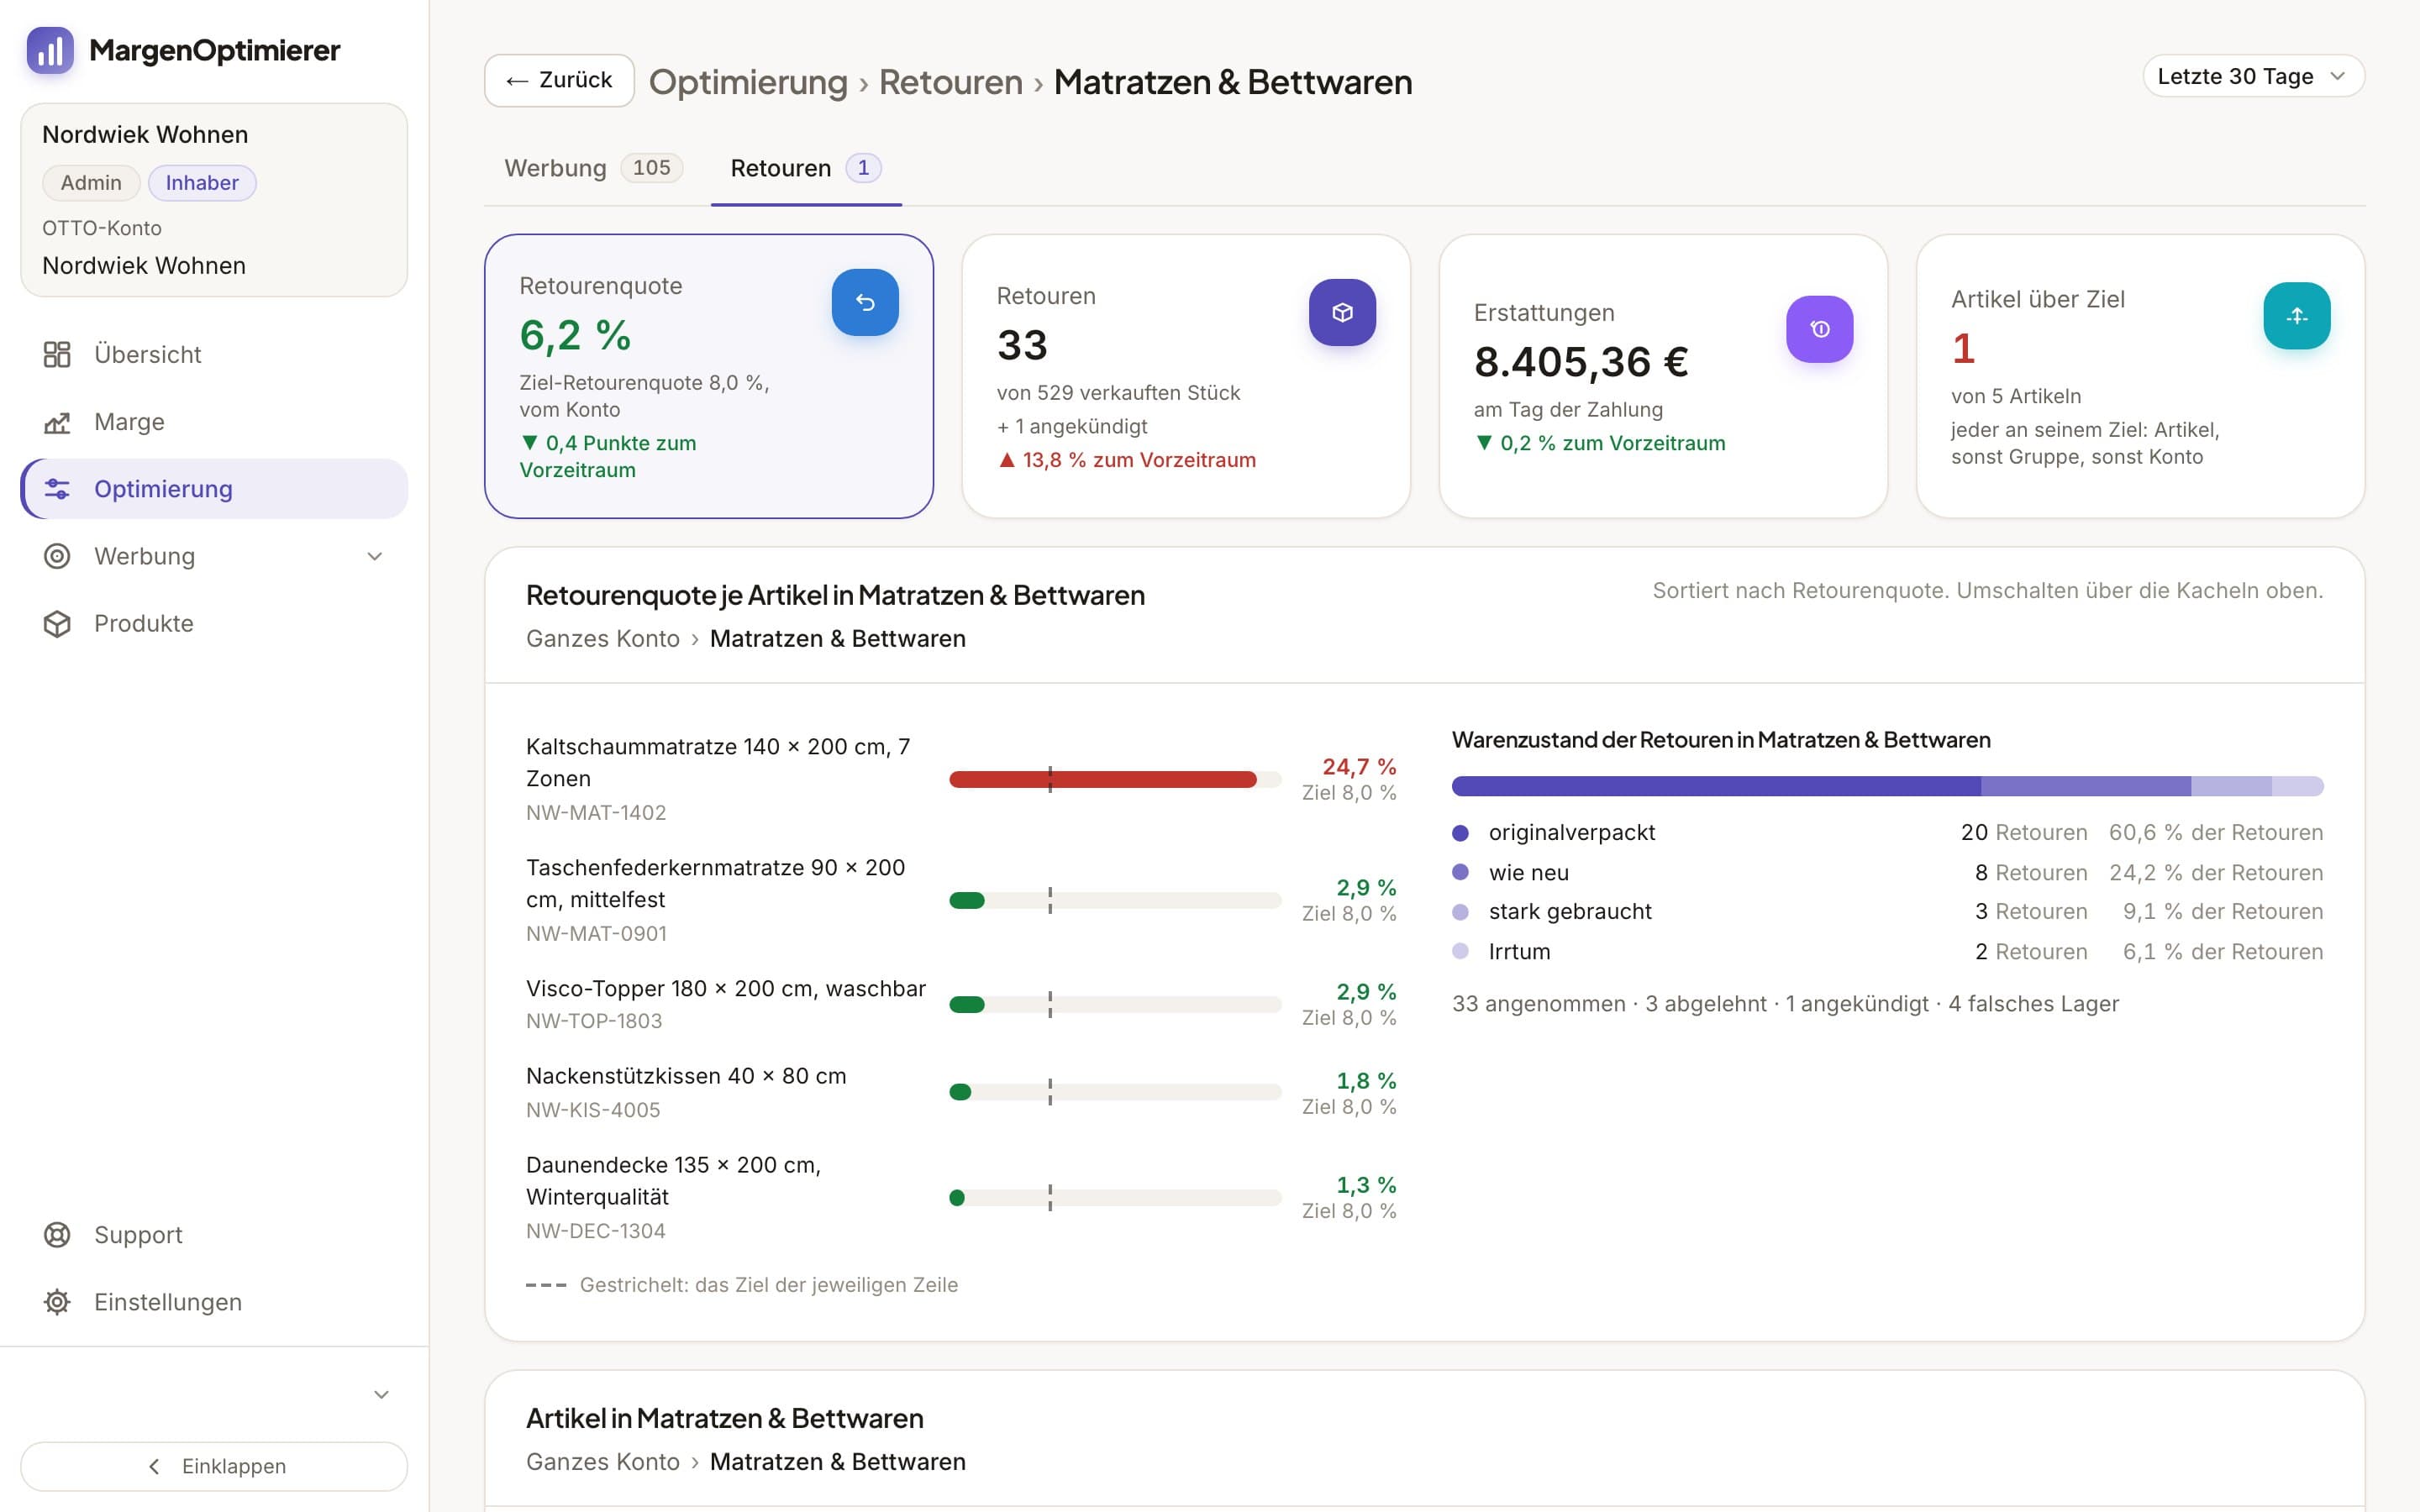Image resolution: width=2420 pixels, height=1512 pixels.
Task: Click Visco-Topper 180 × 200 cm row
Action: pos(961,1004)
